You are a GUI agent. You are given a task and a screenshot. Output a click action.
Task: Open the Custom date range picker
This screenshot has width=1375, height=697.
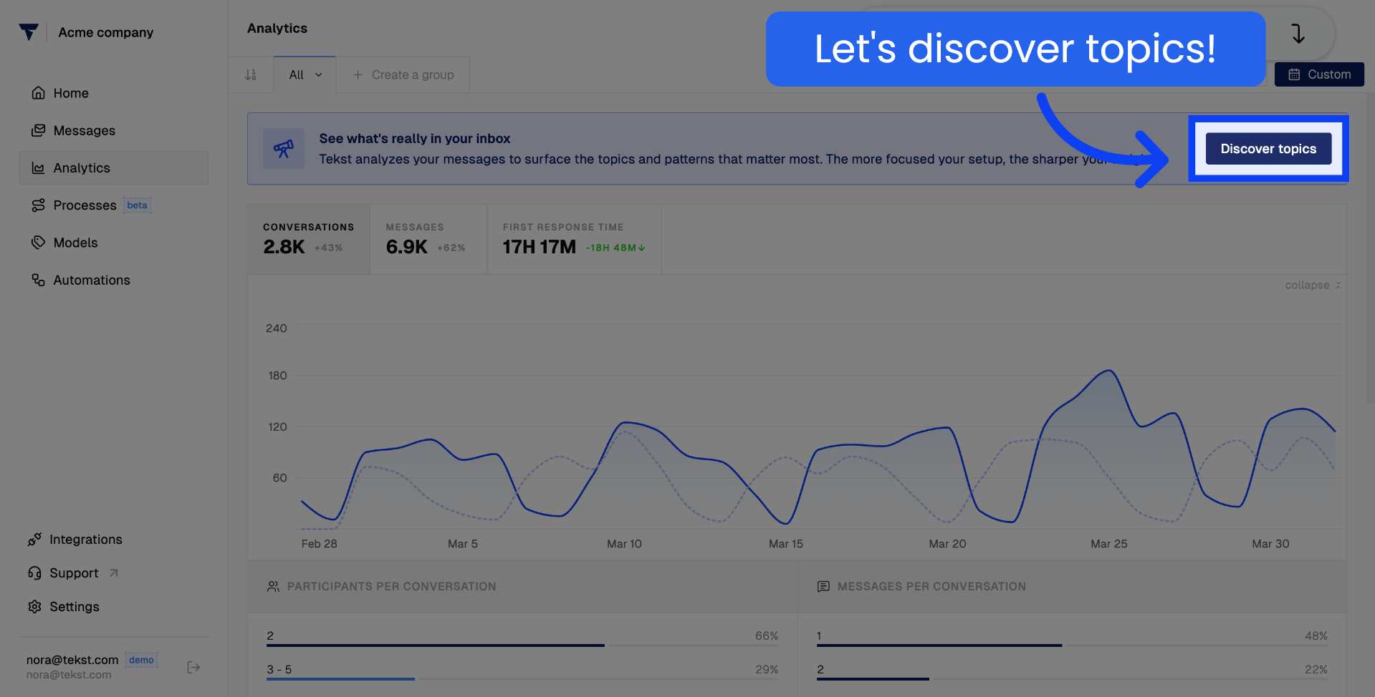pos(1319,74)
